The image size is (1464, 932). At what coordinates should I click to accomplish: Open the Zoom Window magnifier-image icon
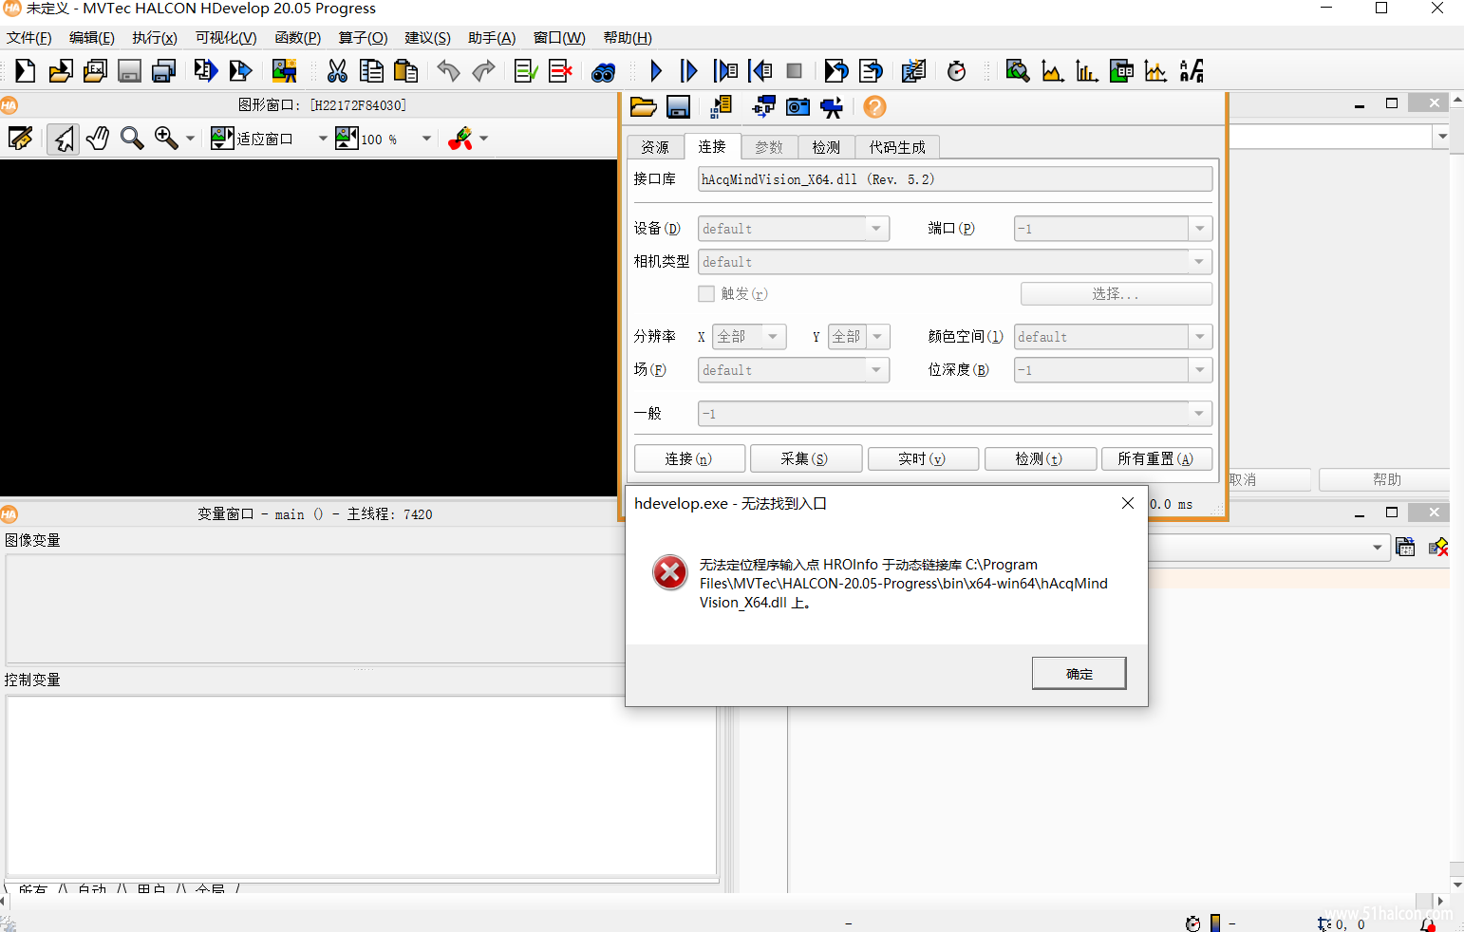click(x=1017, y=71)
